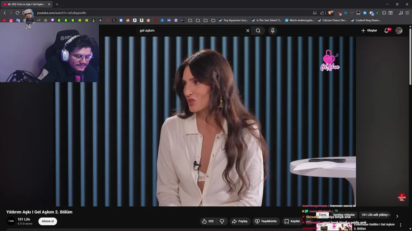Open the Watch analmorgulis bookmark
This screenshot has width=412, height=231.
300,20
